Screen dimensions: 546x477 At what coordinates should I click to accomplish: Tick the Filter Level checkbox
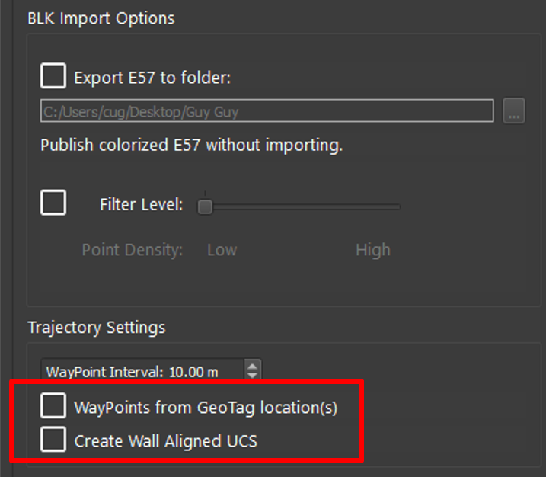[53, 203]
